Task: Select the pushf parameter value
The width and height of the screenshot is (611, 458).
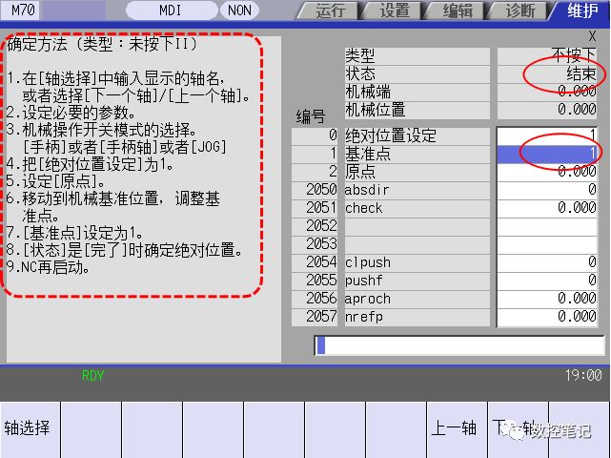Action: 548,281
